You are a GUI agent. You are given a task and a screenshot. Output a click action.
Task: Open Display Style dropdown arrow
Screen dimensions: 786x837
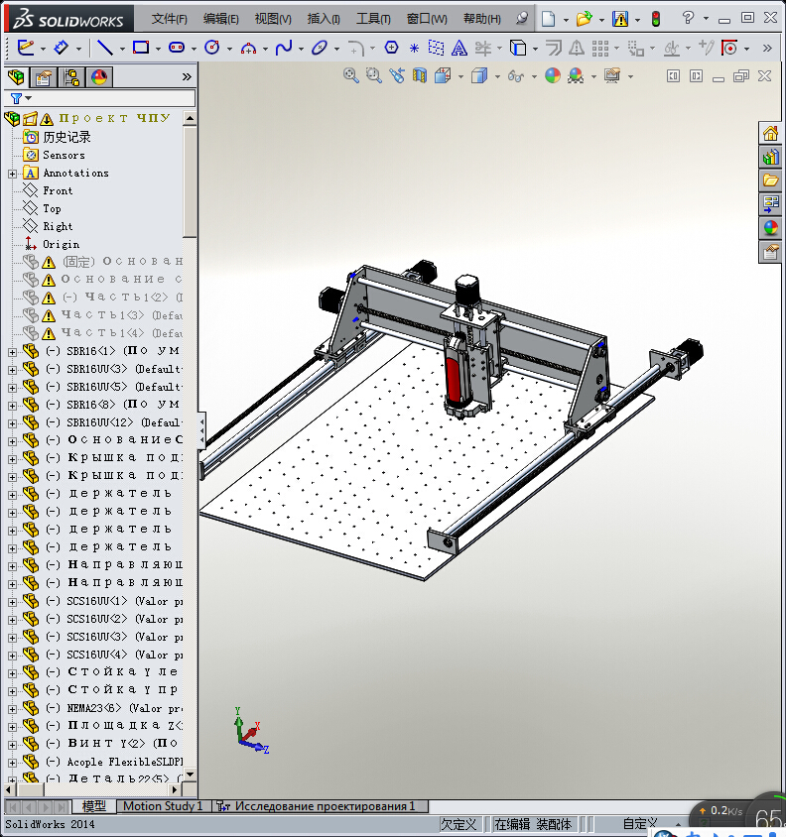click(x=497, y=77)
